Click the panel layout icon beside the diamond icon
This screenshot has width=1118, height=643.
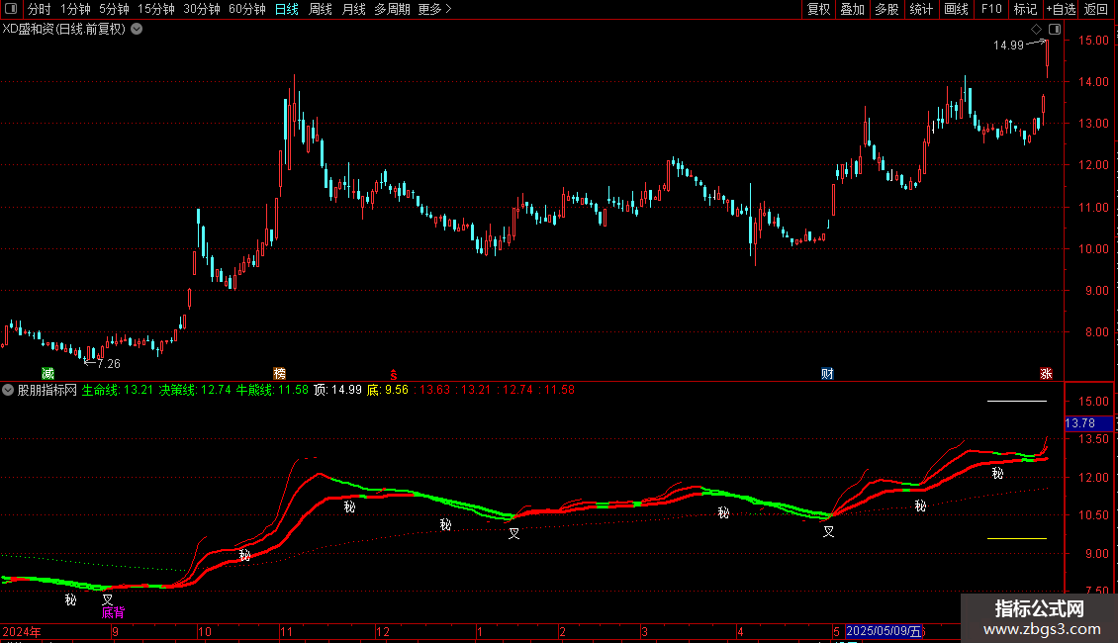click(x=1055, y=30)
